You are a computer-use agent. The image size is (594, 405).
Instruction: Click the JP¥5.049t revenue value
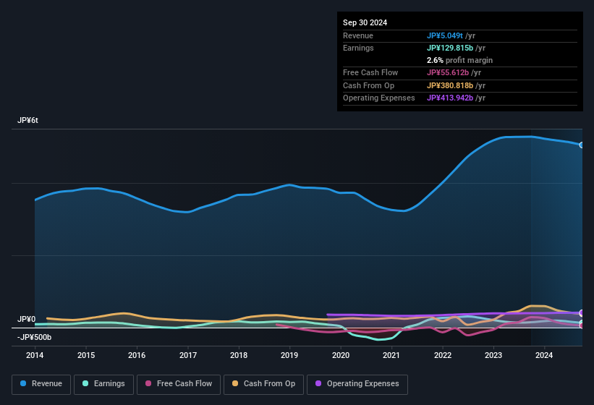[445, 35]
